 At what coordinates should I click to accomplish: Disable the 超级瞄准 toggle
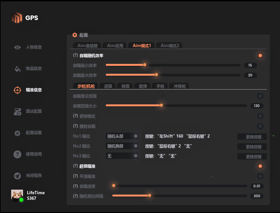pos(260,166)
